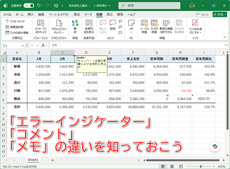Screen dimensions: 230x169
Task: Select the Sheet1 sheet tab
Action: click(x=33, y=160)
